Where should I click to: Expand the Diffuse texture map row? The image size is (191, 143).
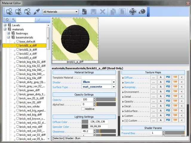coord(123,78)
